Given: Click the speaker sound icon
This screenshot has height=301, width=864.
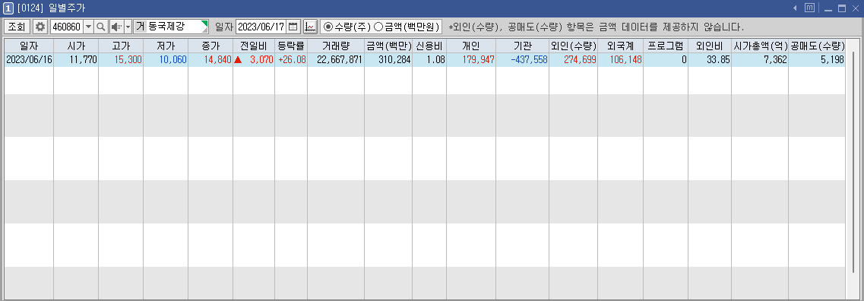Looking at the screenshot, I should point(116,27).
